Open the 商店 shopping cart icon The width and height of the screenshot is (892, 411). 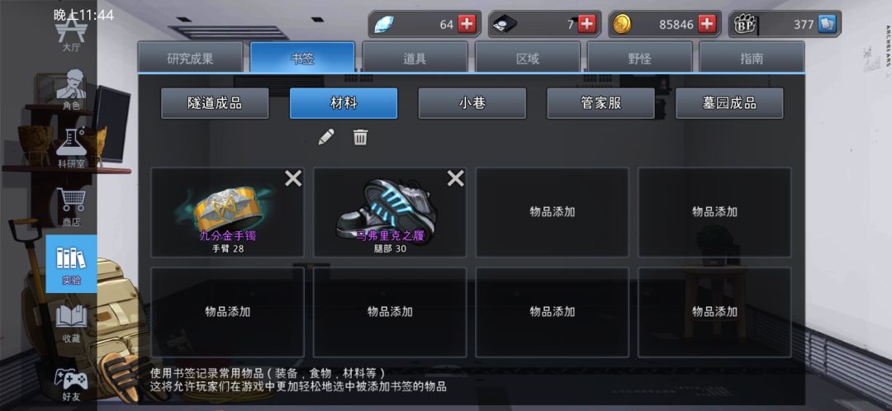click(x=71, y=206)
